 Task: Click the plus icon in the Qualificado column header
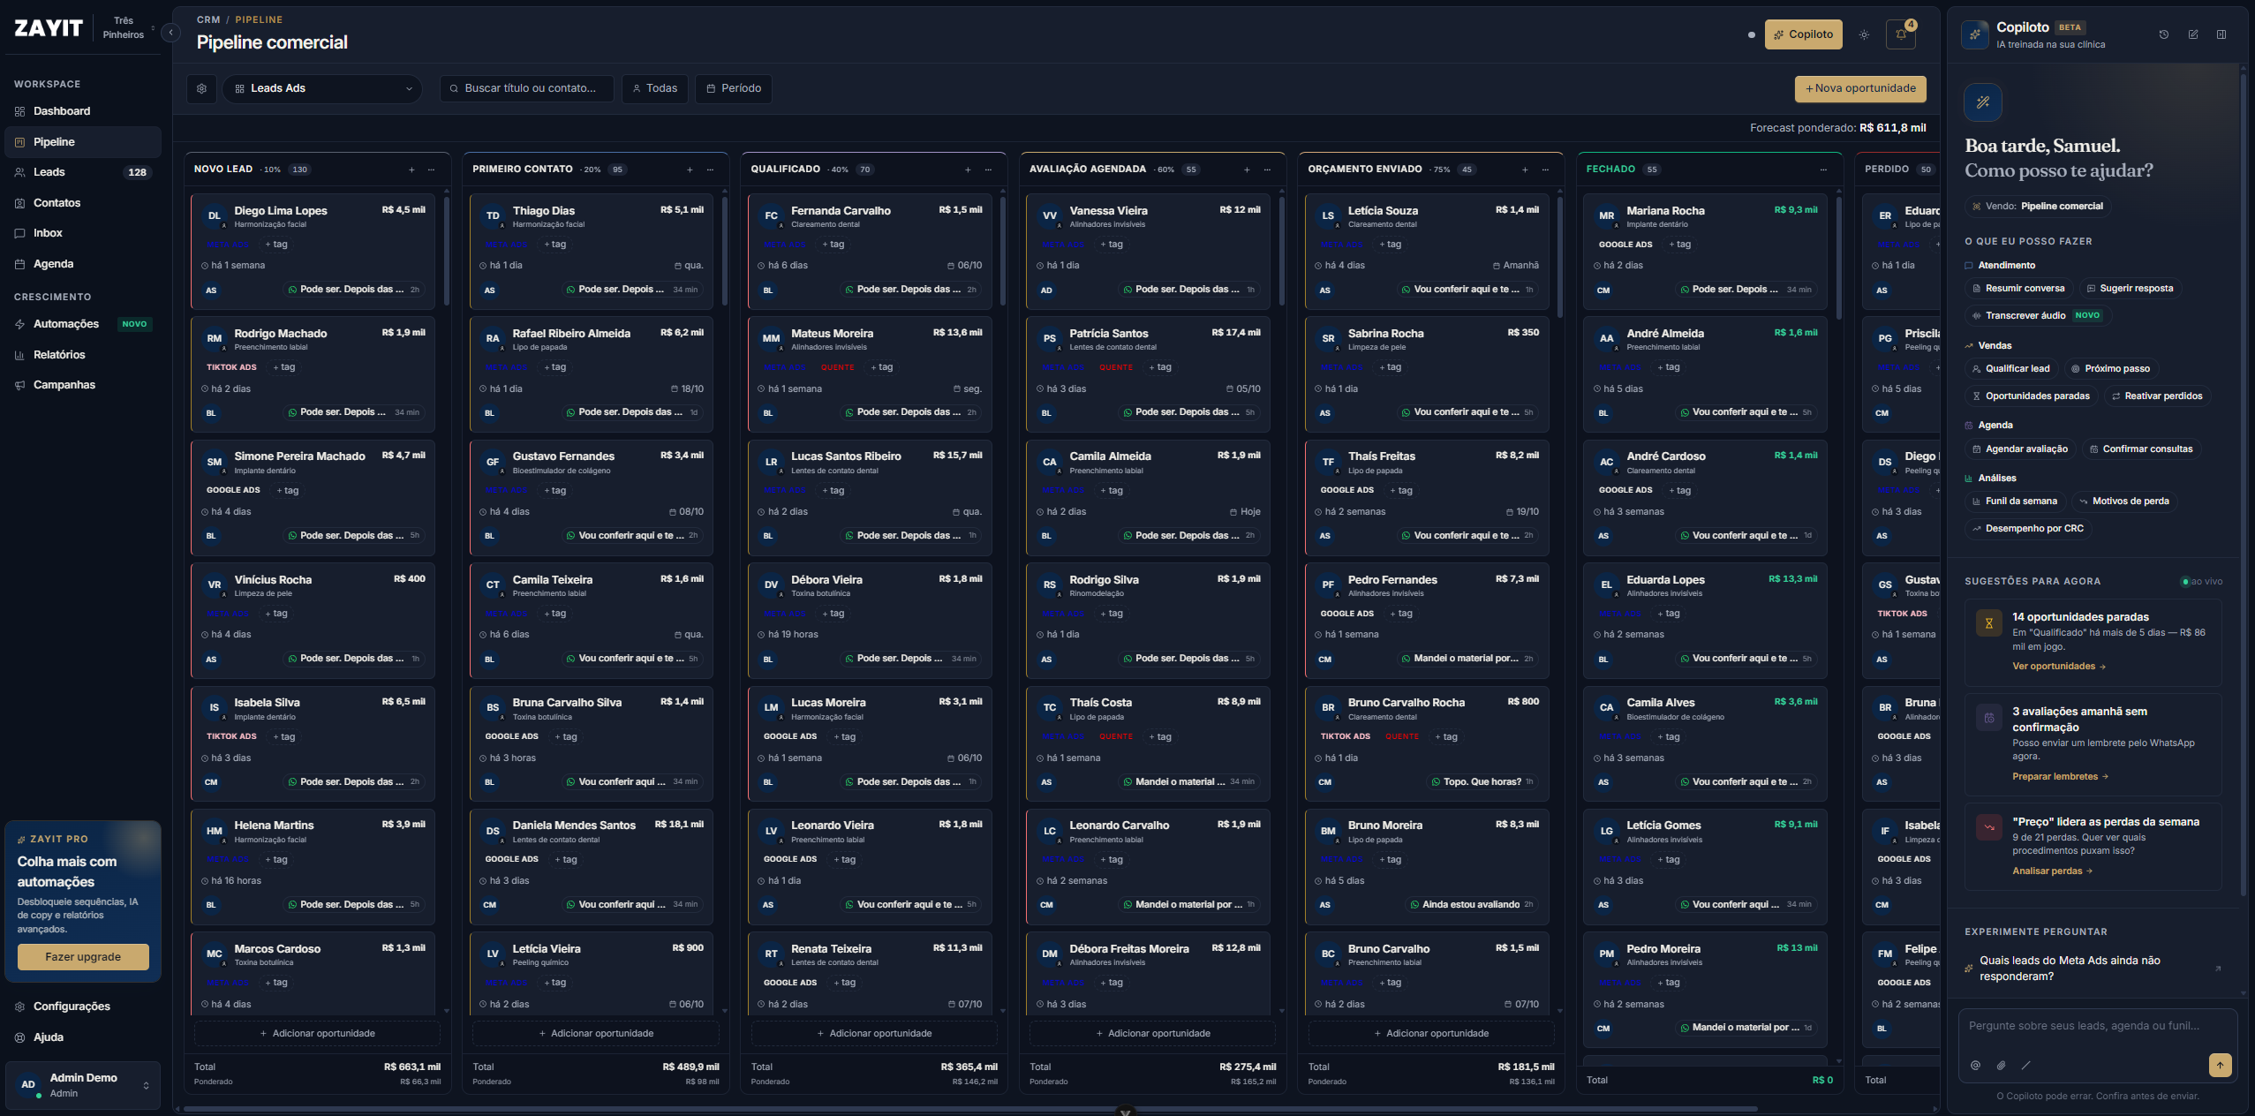[x=968, y=170]
